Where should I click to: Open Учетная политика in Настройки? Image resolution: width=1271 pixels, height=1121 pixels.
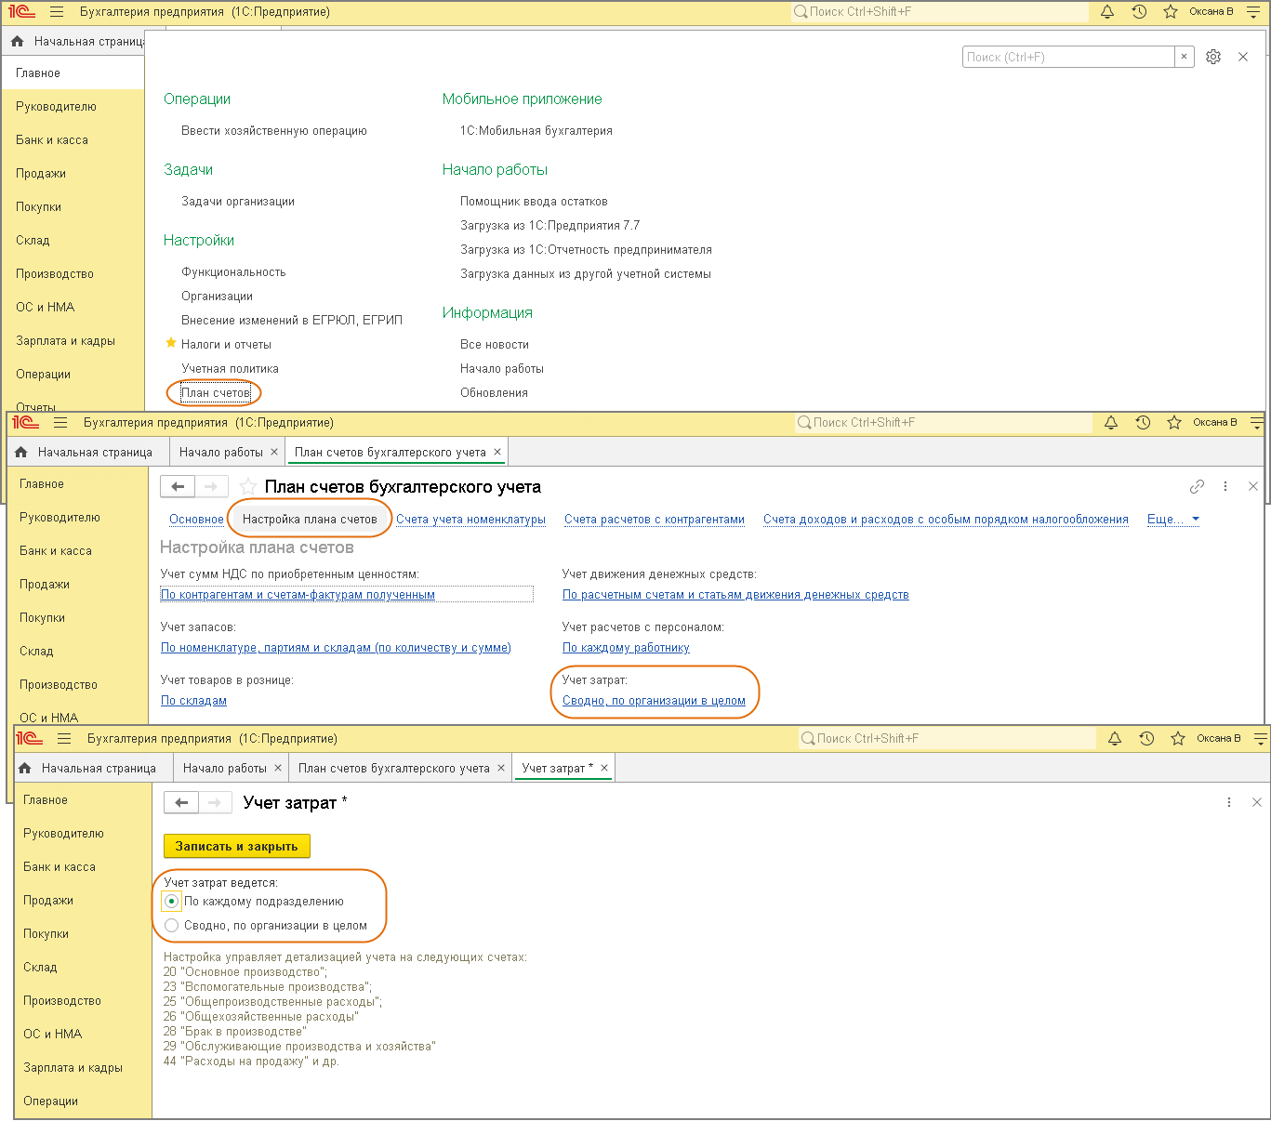(x=230, y=369)
